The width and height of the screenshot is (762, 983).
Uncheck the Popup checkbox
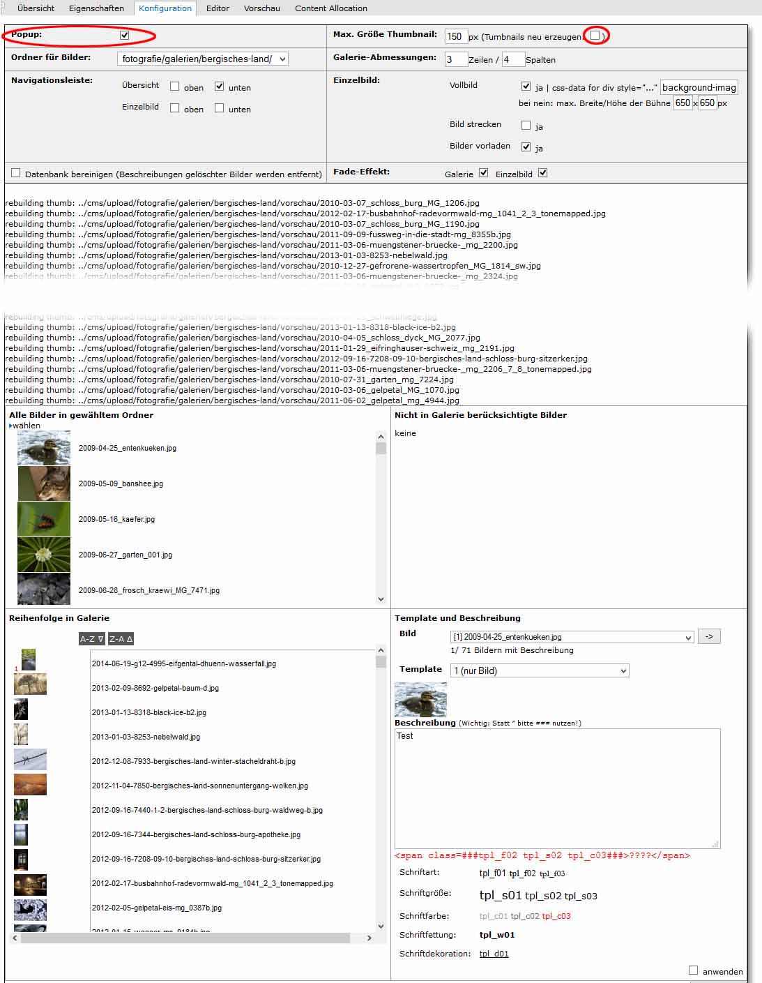click(124, 35)
